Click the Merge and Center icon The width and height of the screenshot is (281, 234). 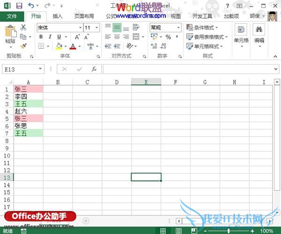click(x=136, y=37)
